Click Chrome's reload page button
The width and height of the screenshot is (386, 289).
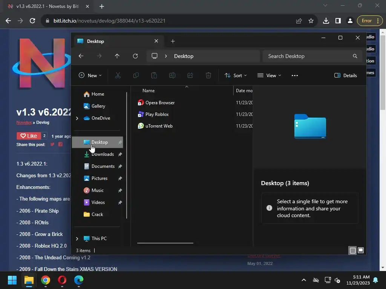click(x=32, y=21)
